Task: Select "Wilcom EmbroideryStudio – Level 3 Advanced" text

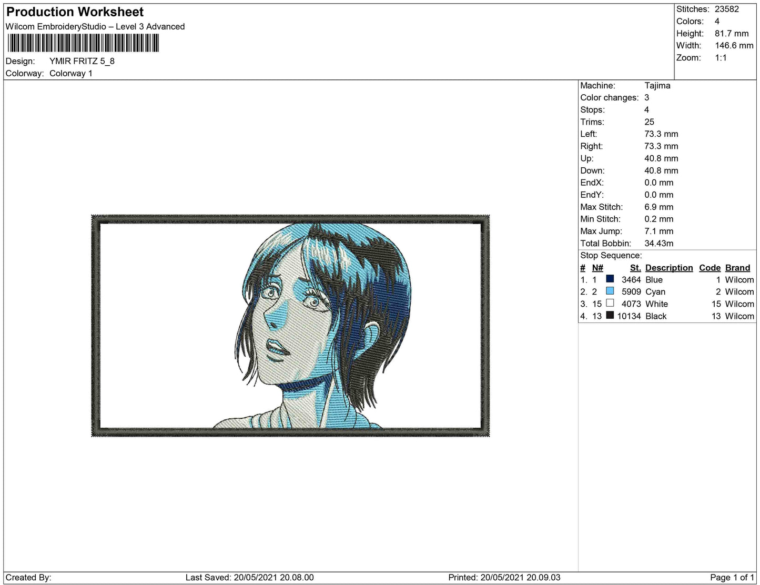Action: coord(95,26)
